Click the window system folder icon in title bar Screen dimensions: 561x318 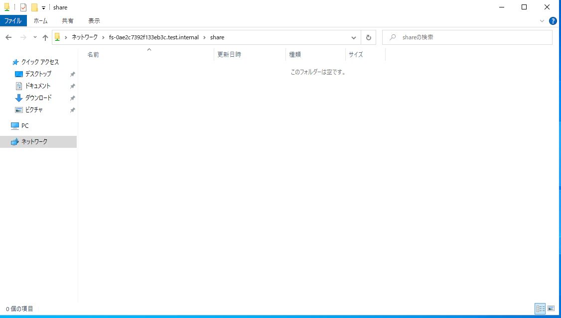(x=7, y=7)
